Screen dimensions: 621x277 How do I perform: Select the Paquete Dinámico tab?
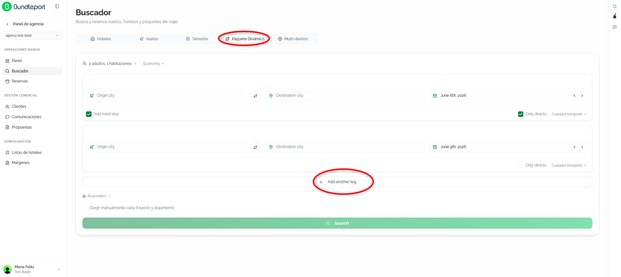point(245,39)
